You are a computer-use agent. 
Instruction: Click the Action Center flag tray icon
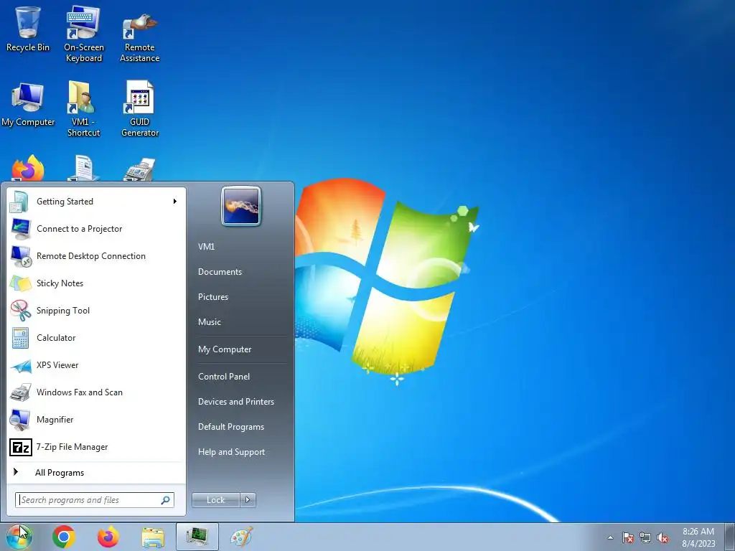627,538
